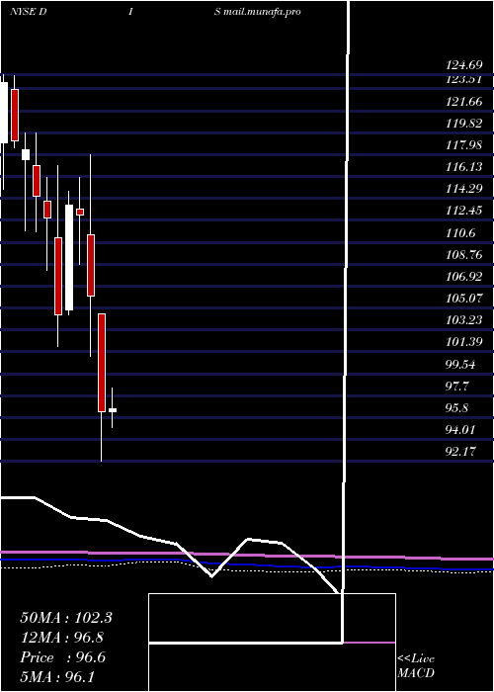494x692 pixels.
Task: Click the NYSE ticker label at top left
Action: pyautogui.click(x=24, y=12)
